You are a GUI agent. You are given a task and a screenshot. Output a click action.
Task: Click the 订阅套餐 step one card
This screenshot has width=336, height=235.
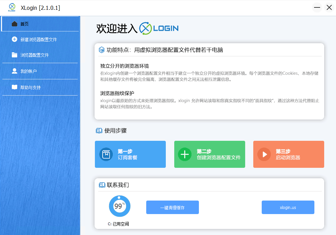130,154
